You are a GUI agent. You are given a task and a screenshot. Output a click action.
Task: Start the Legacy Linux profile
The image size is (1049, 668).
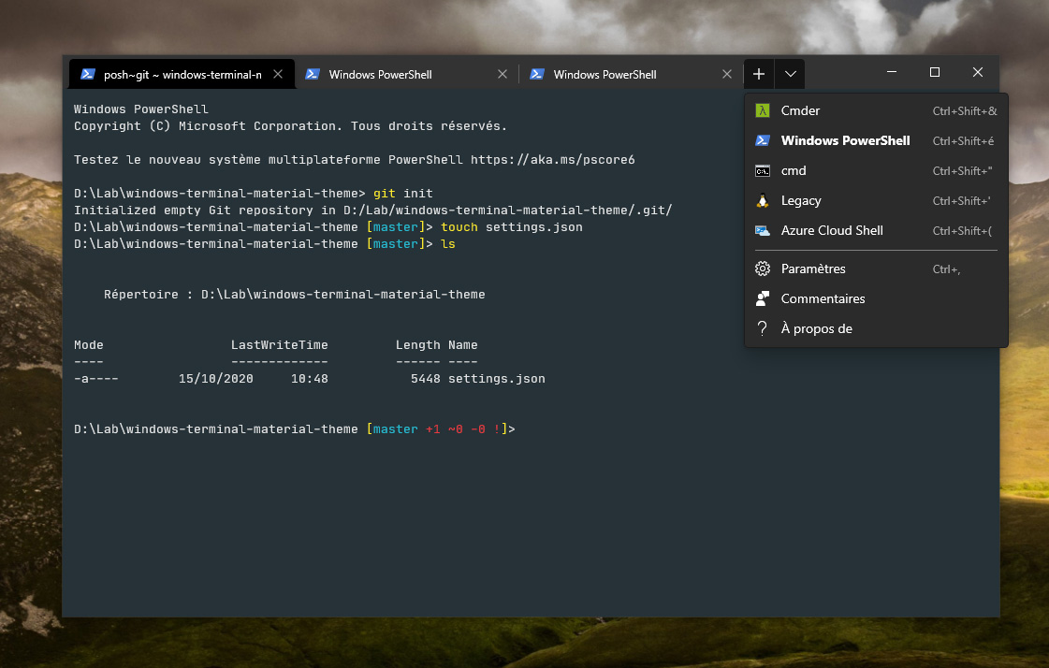pyautogui.click(x=876, y=200)
